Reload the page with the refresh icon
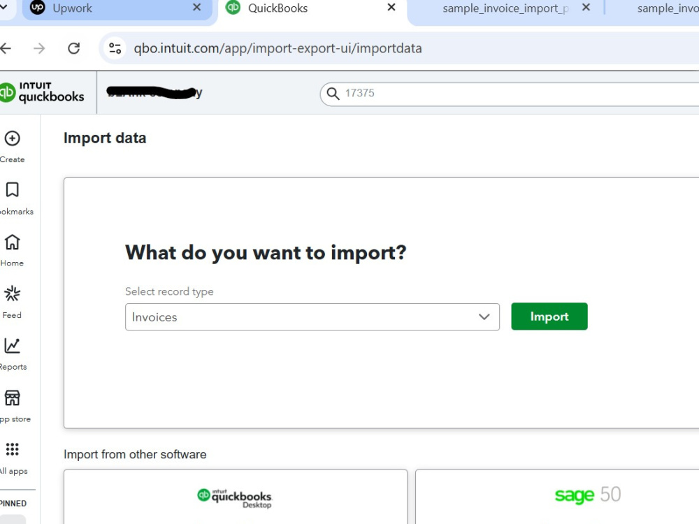 (74, 48)
